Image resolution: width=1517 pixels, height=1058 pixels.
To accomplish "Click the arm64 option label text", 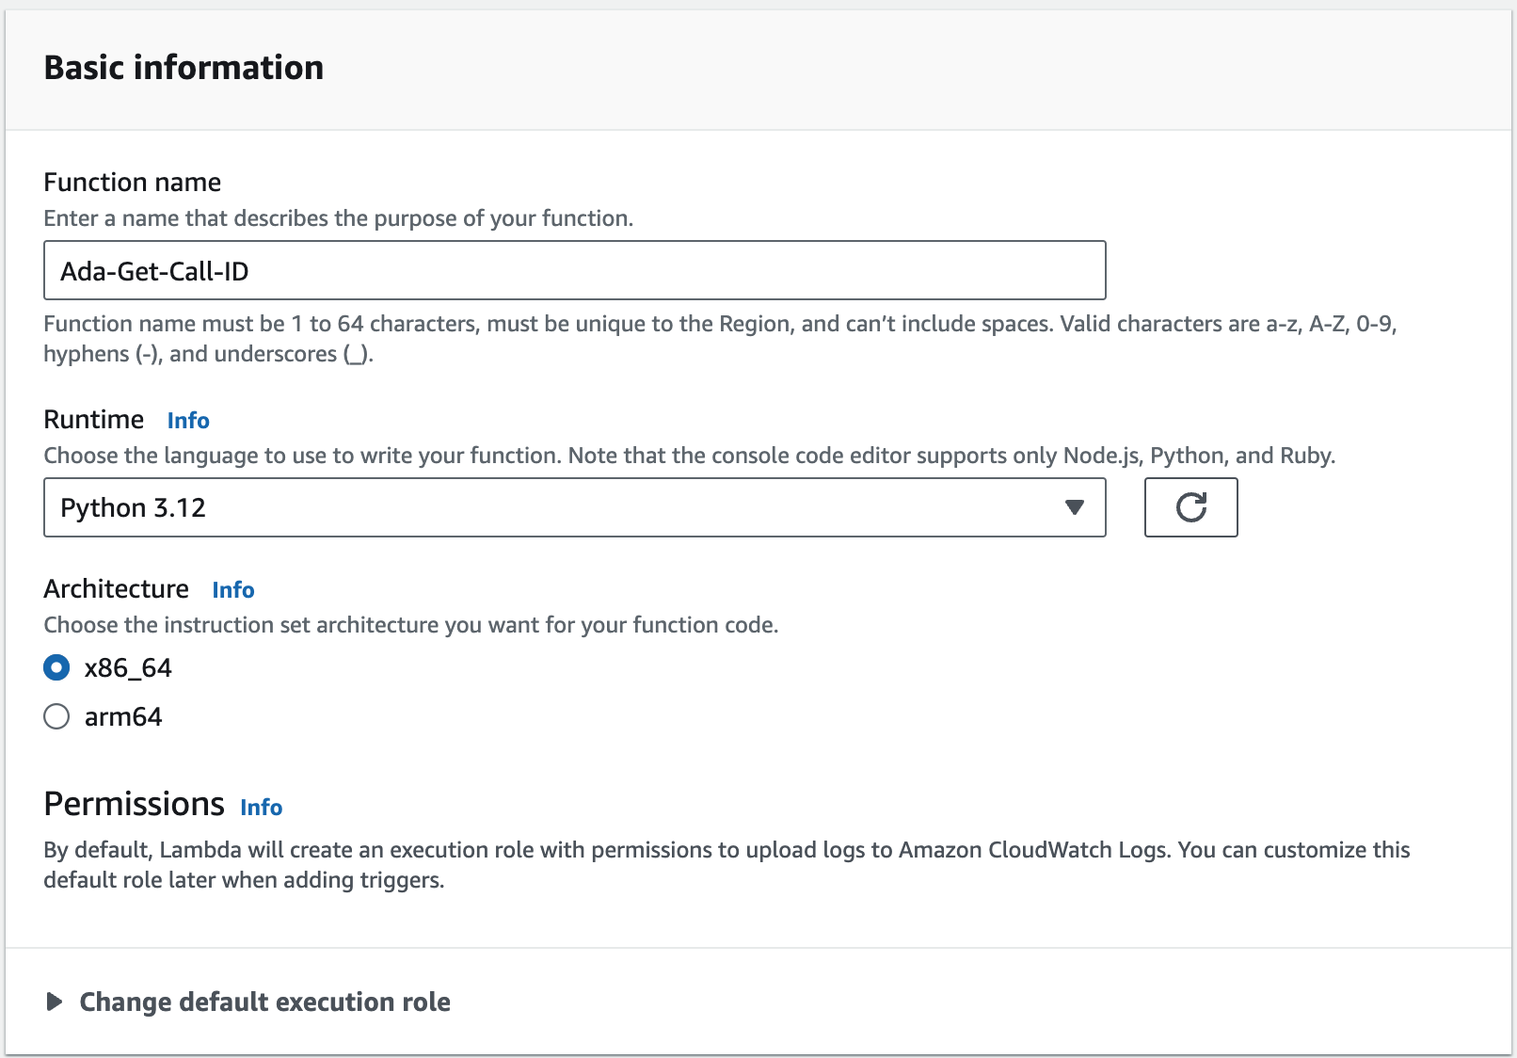I will click(x=123, y=717).
